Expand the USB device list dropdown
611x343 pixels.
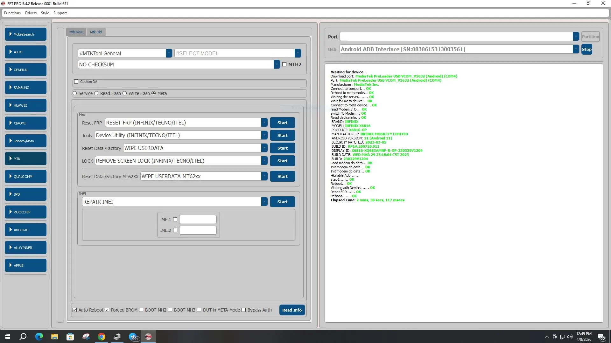click(x=576, y=49)
